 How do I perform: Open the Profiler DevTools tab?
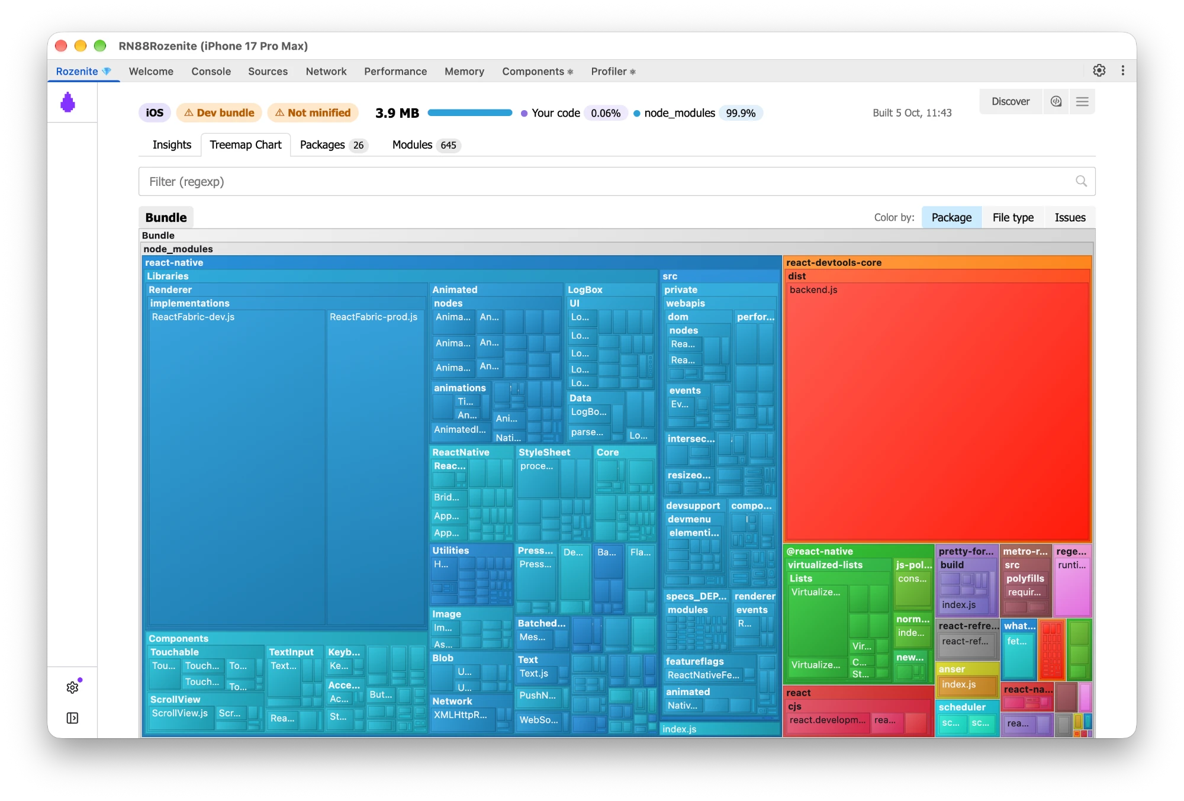[x=613, y=71]
